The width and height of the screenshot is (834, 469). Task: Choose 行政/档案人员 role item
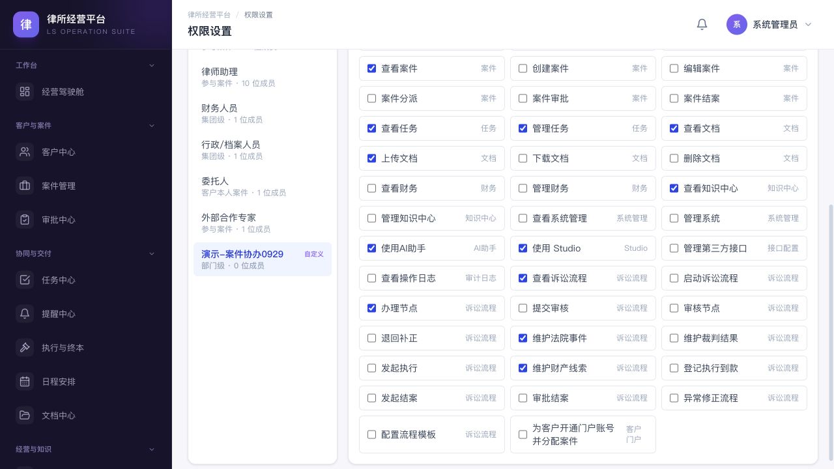pyautogui.click(x=263, y=150)
